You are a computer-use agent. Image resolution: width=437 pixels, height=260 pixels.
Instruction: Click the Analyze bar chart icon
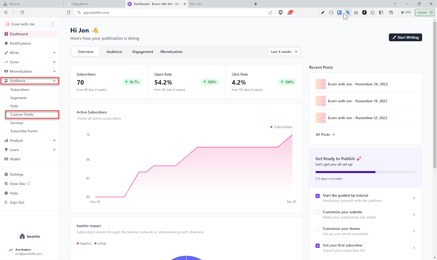click(6, 140)
